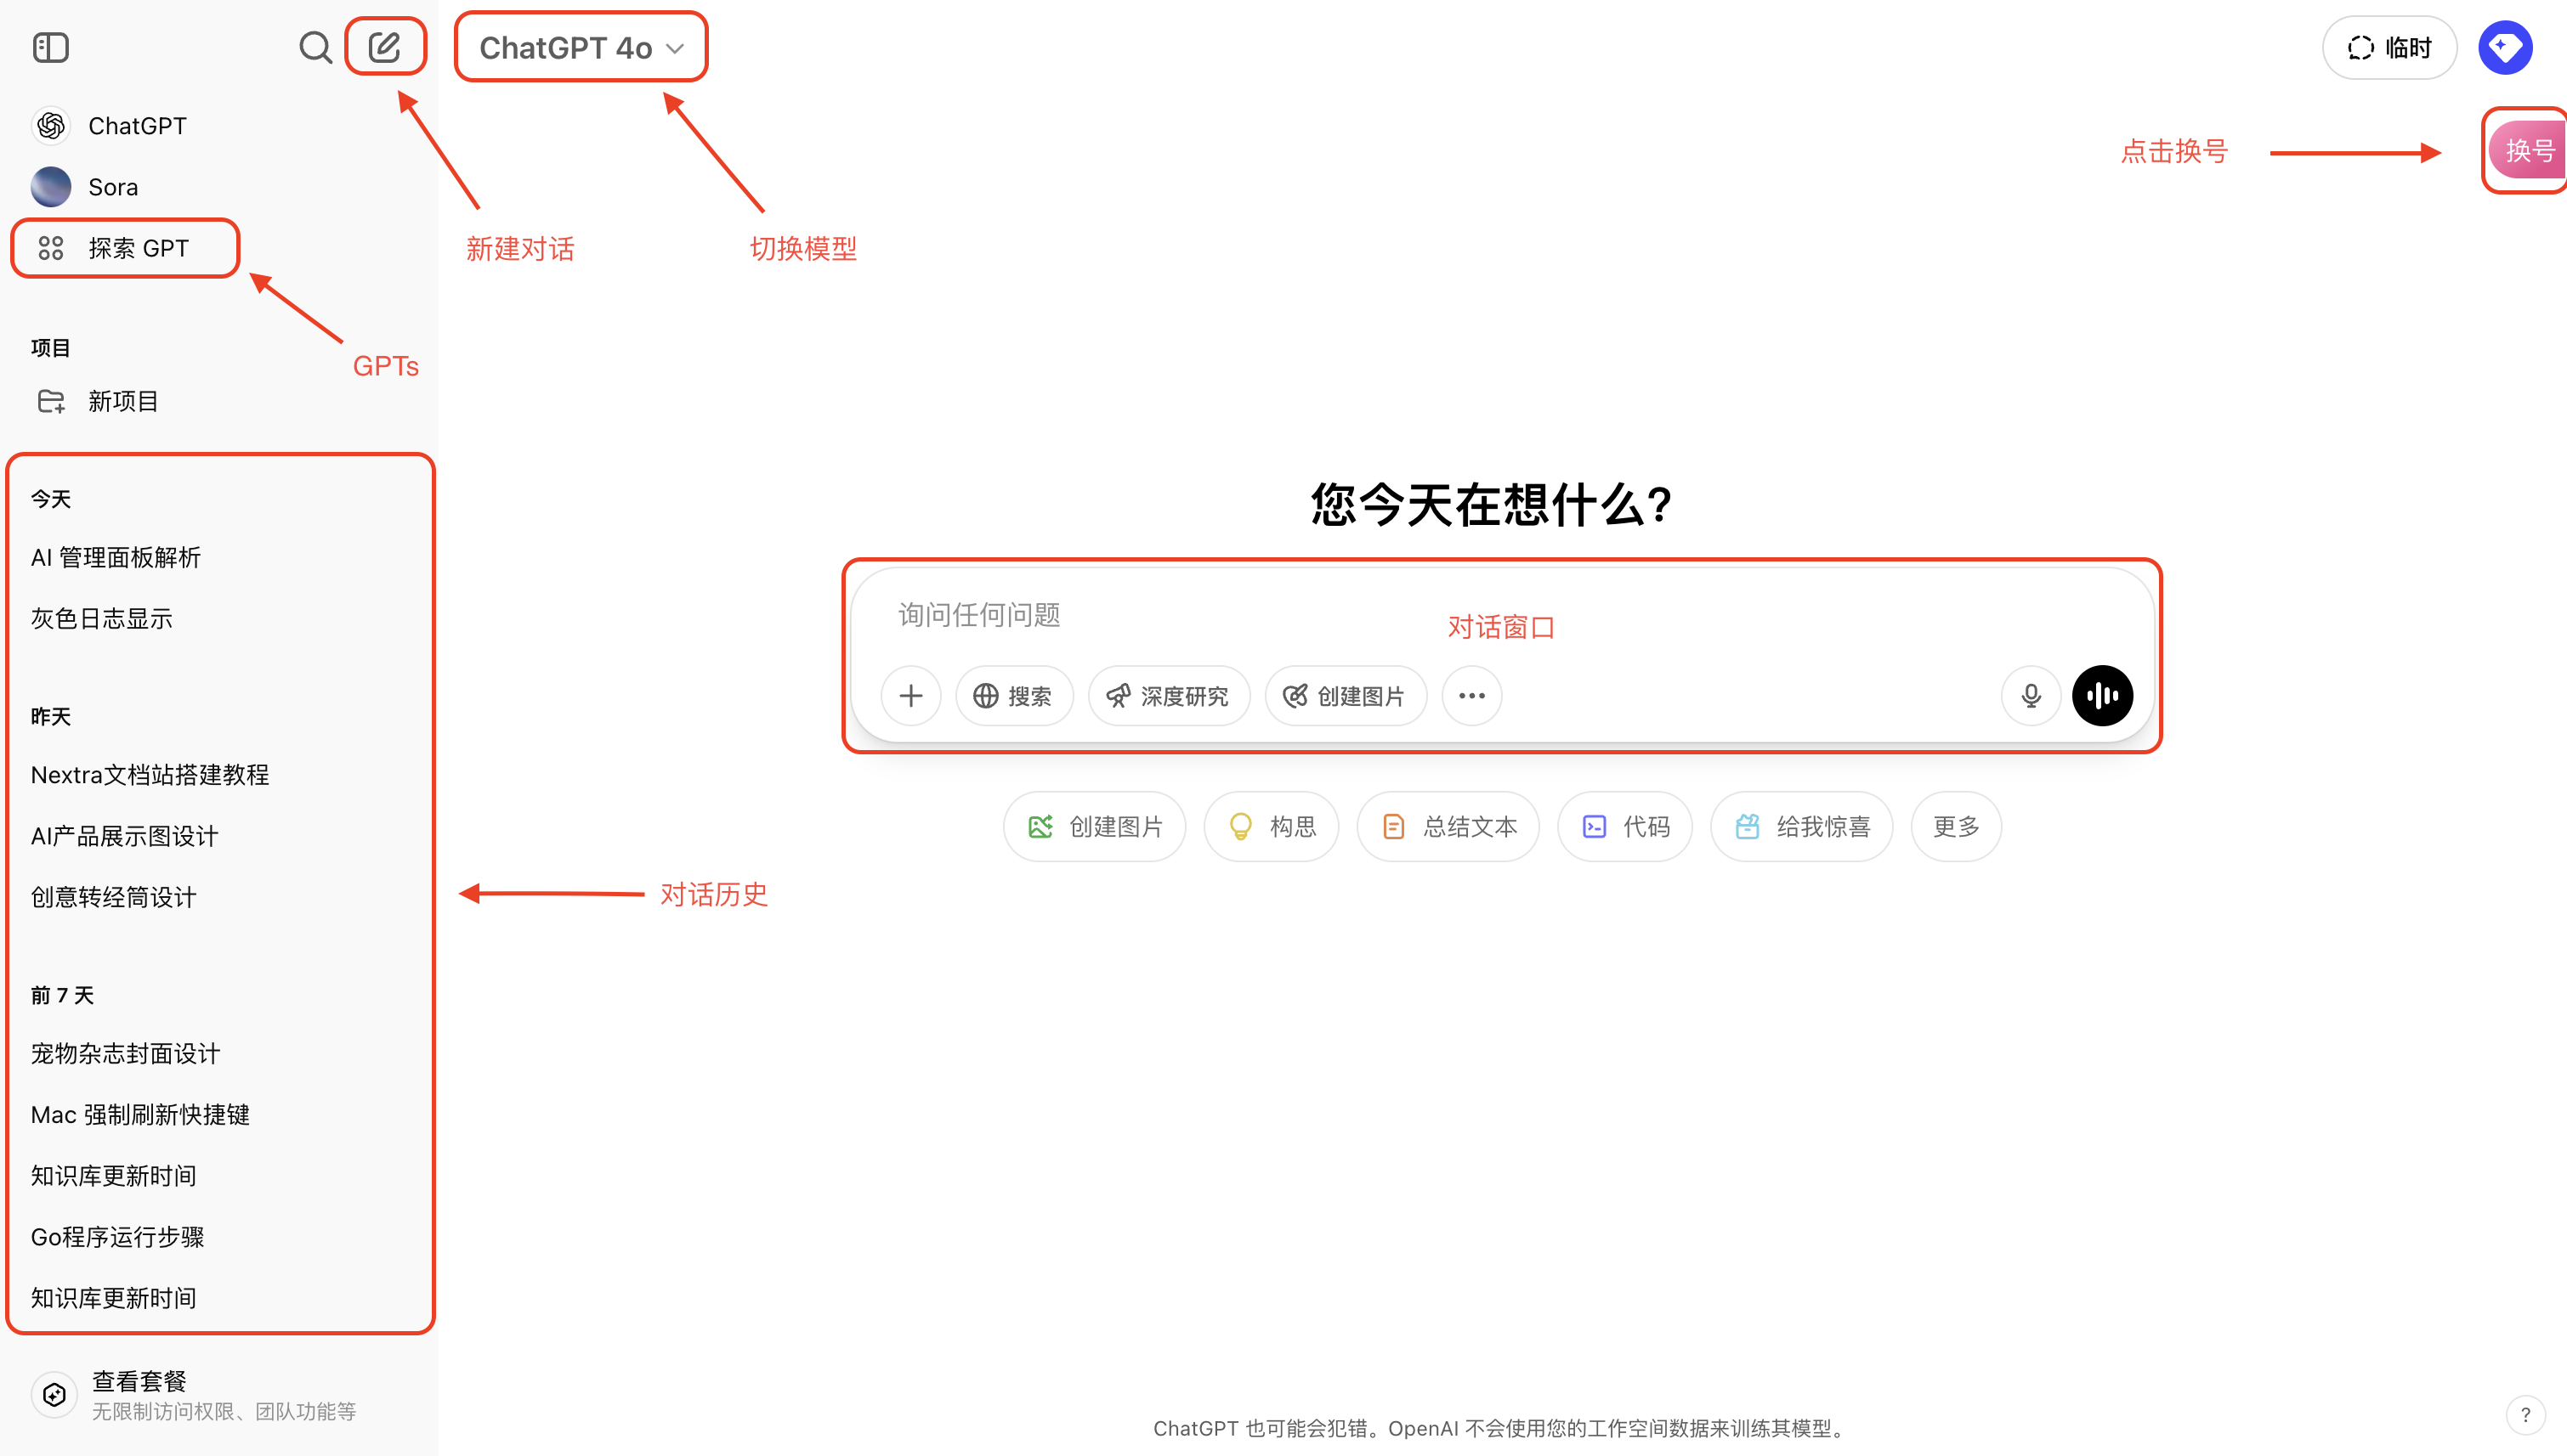This screenshot has height=1456, width=2567.
Task: Click the microphone dictation icon
Action: click(2031, 695)
